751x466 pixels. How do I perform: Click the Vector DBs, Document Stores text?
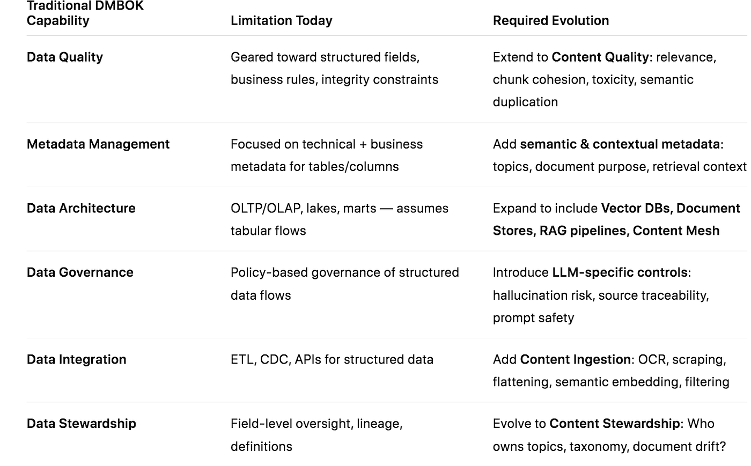point(616,219)
